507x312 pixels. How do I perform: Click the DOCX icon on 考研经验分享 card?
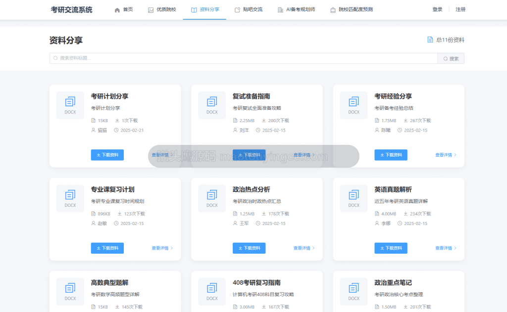coord(354,105)
